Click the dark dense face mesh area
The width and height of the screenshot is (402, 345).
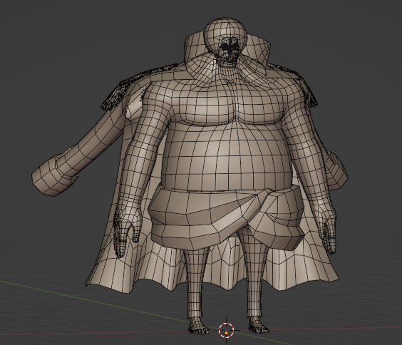230,51
